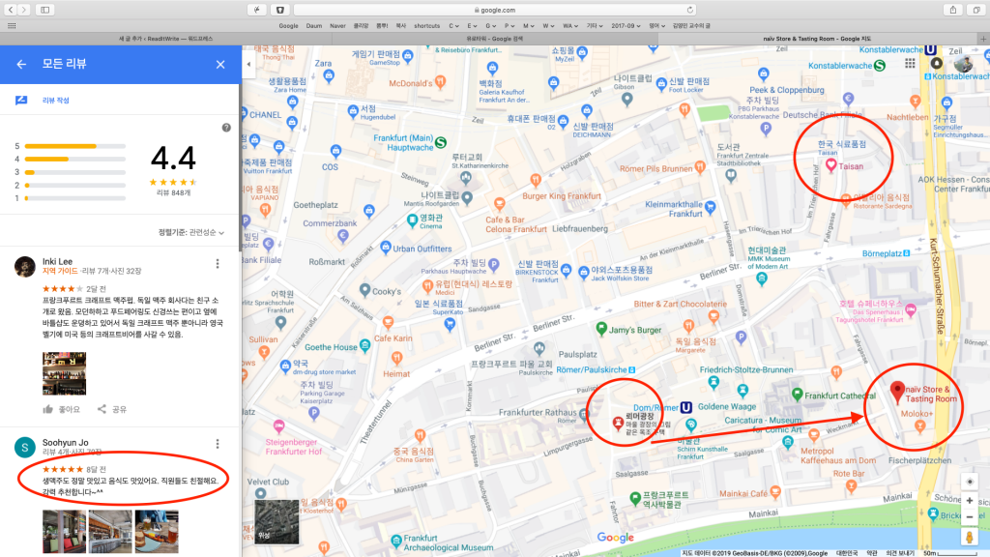The height and width of the screenshot is (557, 990).
Task: Show all tabs overview
Action: (x=976, y=10)
